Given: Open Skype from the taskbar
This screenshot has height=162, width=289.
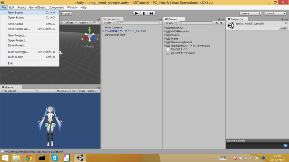Looking at the screenshot, I should [x=55, y=158].
